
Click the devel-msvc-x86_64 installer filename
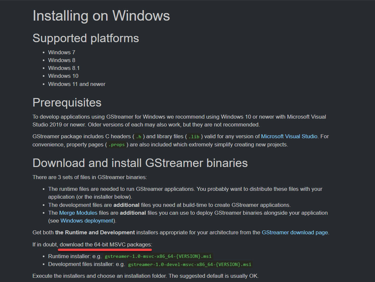click(x=190, y=265)
